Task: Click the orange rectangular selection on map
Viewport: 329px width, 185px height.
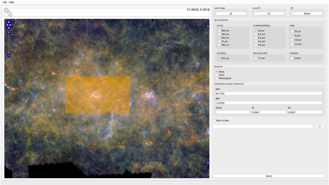Action: (98, 94)
